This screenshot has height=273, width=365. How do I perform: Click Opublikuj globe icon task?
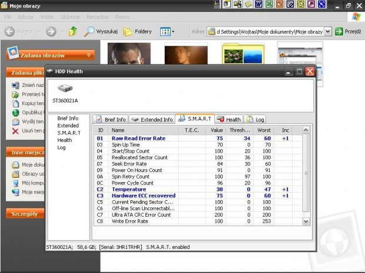click(x=15, y=112)
